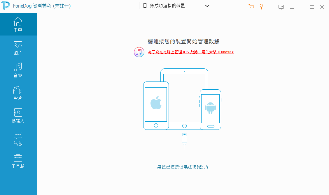Expand the device selection dropdown arrow

point(207,6)
